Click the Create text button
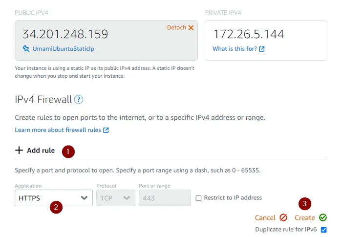The height and width of the screenshot is (237, 342). click(304, 217)
